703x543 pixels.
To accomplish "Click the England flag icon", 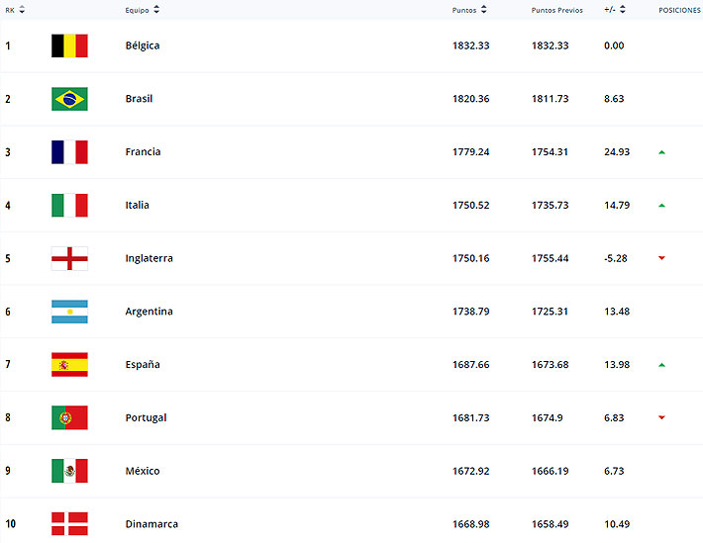I will 69,258.
